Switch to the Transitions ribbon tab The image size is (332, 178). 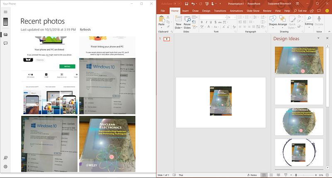coord(220,11)
